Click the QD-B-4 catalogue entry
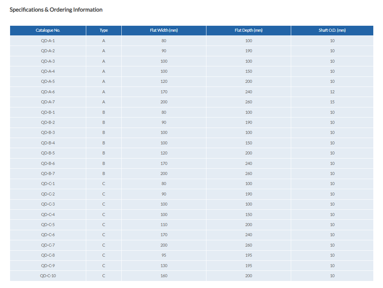Viewport: 383px width, 288px height. pos(48,143)
